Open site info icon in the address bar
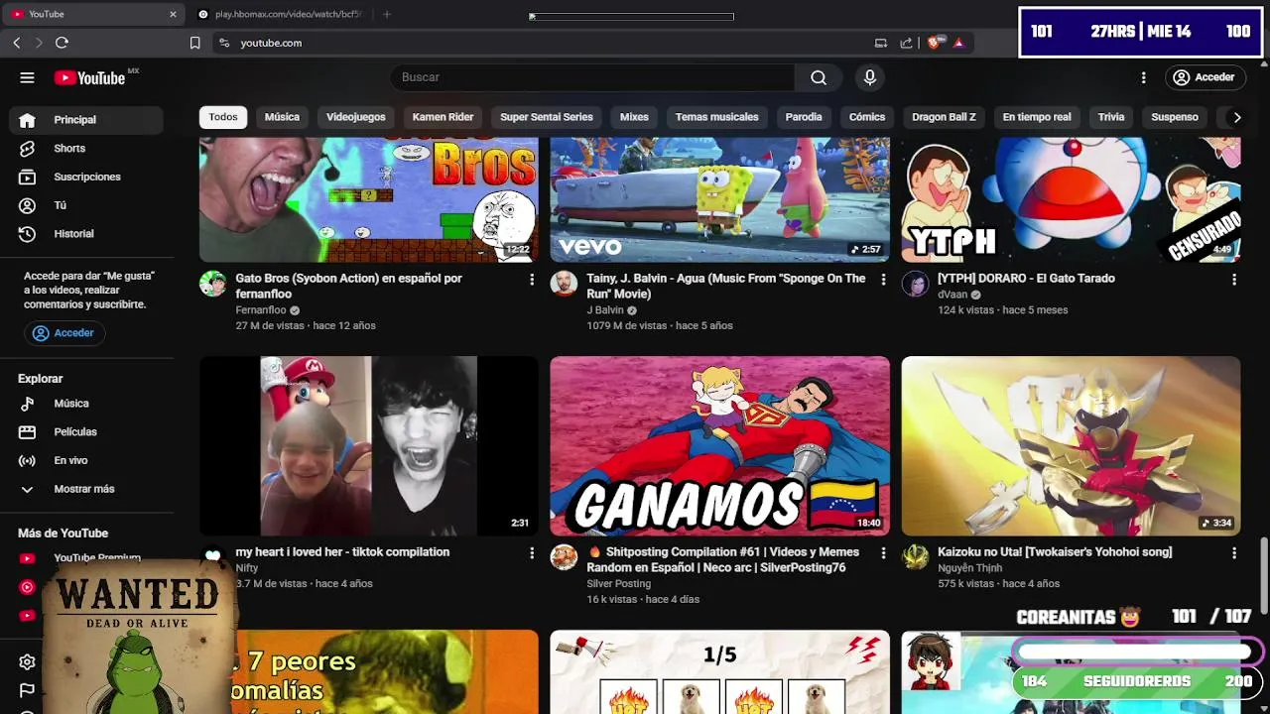This screenshot has height=714, width=1270. click(224, 43)
